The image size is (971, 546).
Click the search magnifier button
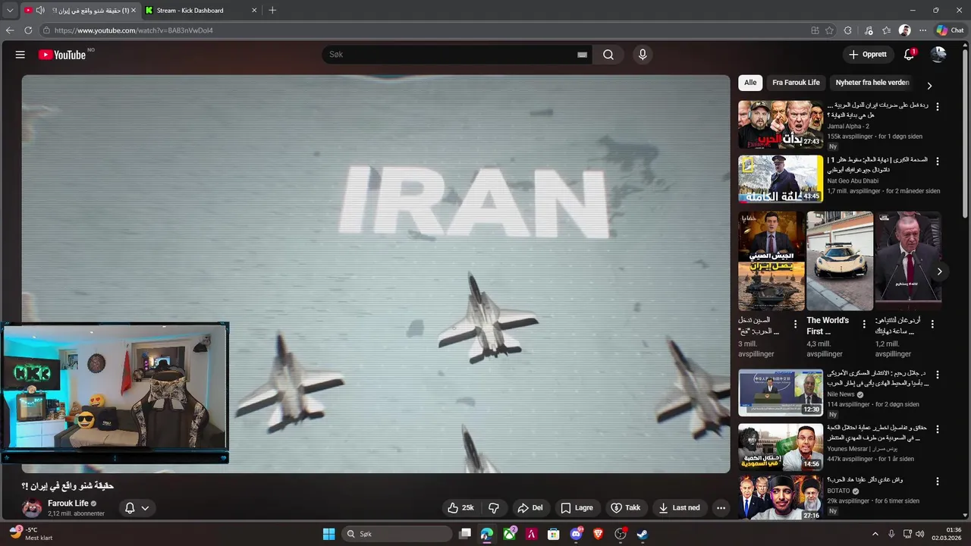(608, 55)
